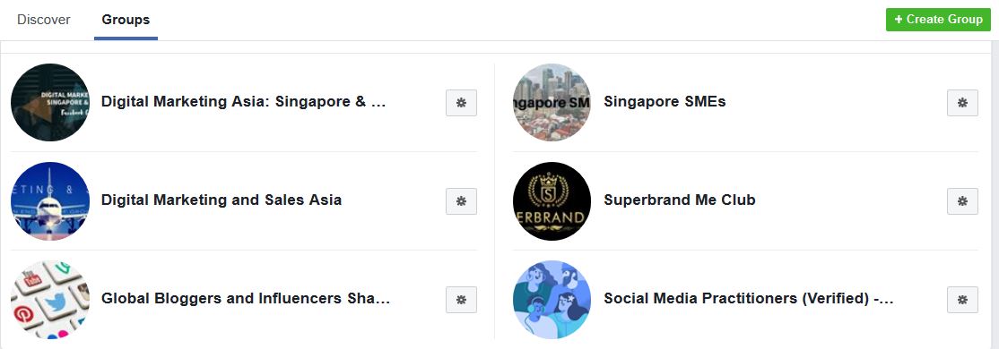Open settings gear for Digital Marketing and Sales Asia
The width and height of the screenshot is (999, 349).
click(x=461, y=201)
